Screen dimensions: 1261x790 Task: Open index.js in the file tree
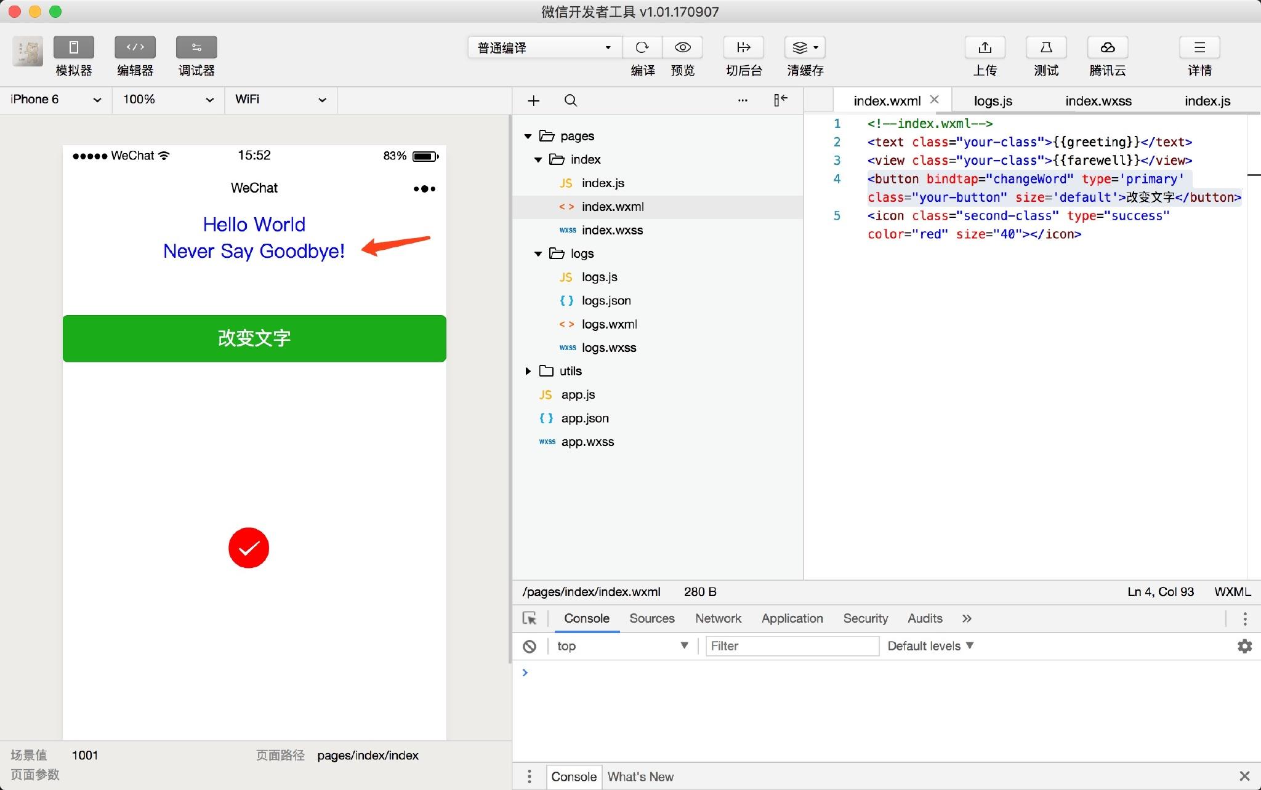(x=658, y=183)
